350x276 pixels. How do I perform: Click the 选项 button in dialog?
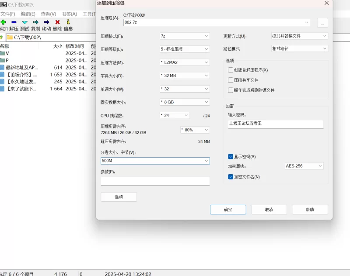tap(119, 197)
